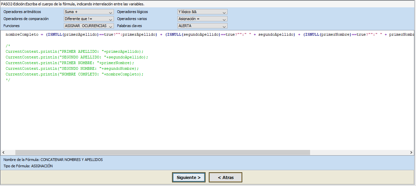Click the scrollbar track right of the thumb

[359, 152]
